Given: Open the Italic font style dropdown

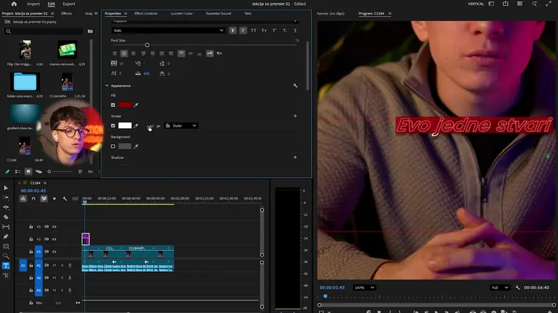Looking at the screenshot, I should point(168,31).
